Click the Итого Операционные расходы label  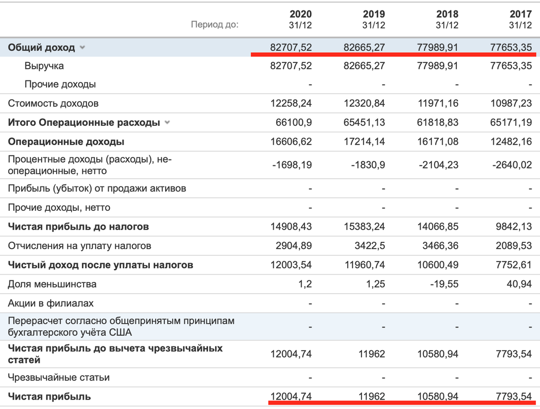84,123
